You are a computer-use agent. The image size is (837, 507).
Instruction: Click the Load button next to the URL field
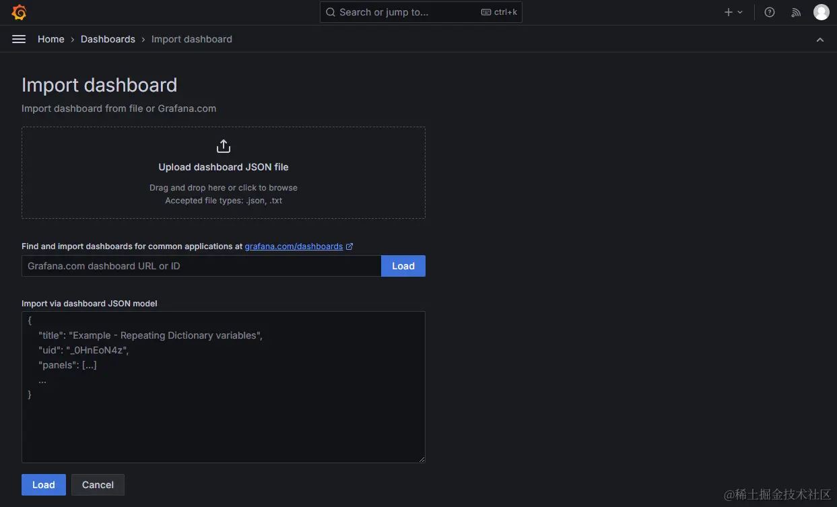(x=403, y=266)
